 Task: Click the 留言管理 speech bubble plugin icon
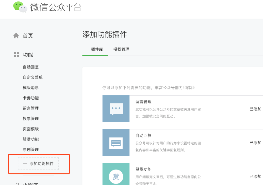click(x=116, y=109)
